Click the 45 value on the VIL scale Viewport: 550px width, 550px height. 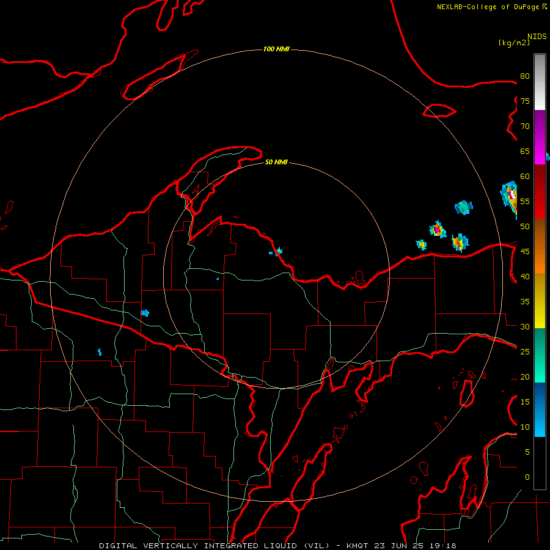(525, 252)
